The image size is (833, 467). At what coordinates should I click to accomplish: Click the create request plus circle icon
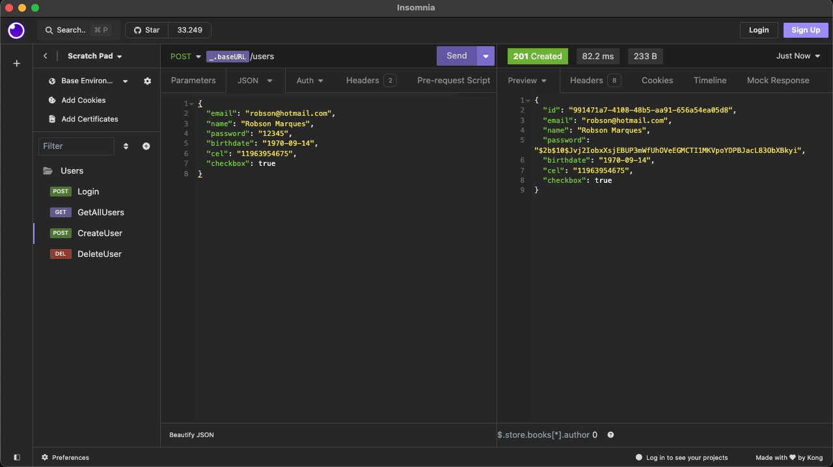click(146, 146)
